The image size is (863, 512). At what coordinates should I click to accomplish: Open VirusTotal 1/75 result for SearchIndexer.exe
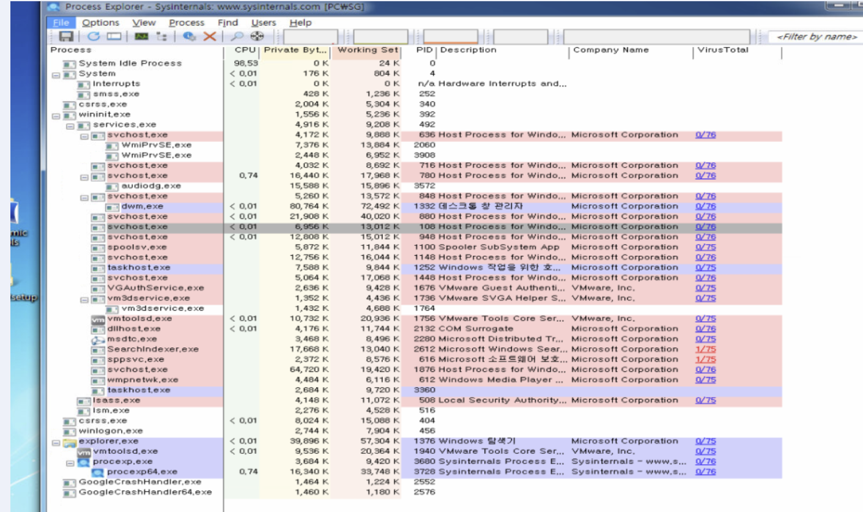pyautogui.click(x=705, y=349)
